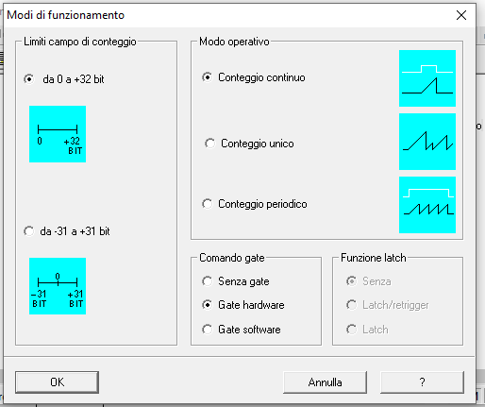The height and width of the screenshot is (407, 485).
Task: Close the Modi di funzionamento dialog
Action: pos(461,15)
